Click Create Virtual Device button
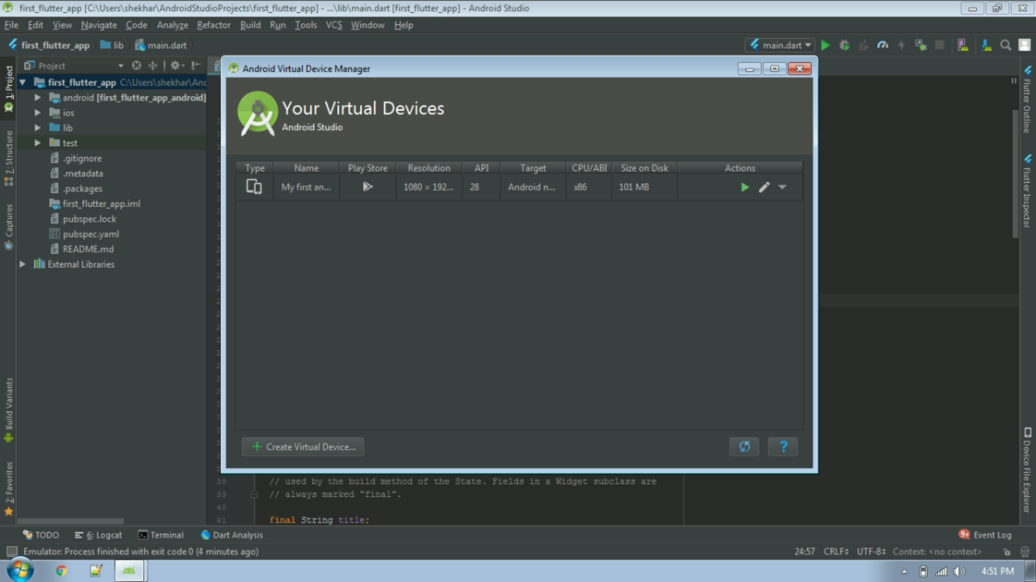The image size is (1036, 582). (303, 447)
